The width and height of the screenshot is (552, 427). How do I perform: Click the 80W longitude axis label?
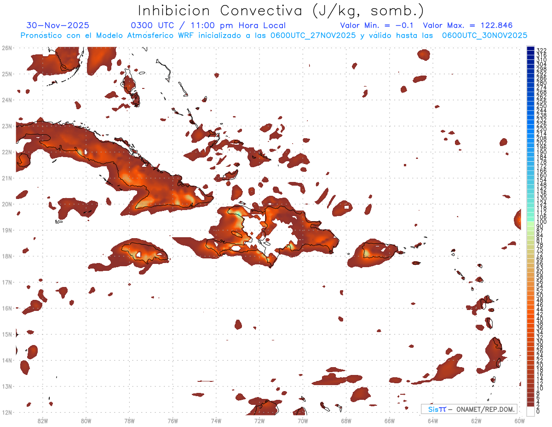point(86,421)
